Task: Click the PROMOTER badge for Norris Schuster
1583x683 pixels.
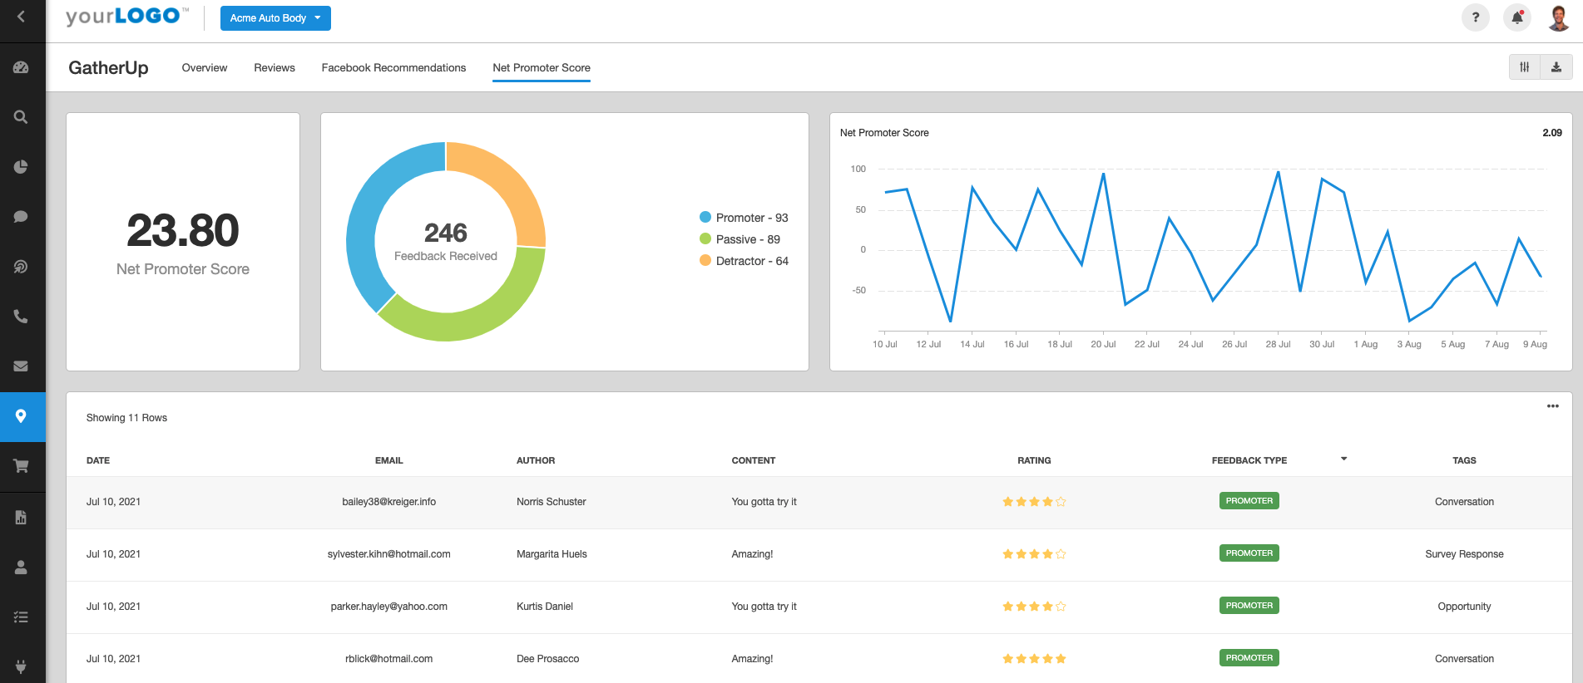Action: coord(1249,501)
